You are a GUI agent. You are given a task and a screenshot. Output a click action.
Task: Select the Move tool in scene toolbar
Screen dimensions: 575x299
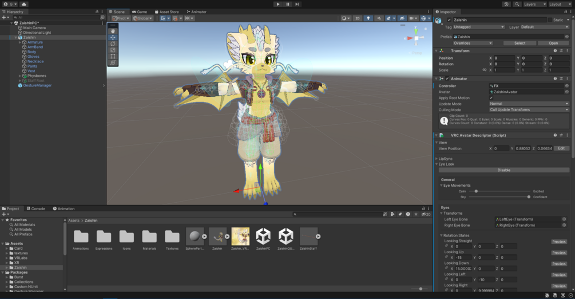(113, 37)
